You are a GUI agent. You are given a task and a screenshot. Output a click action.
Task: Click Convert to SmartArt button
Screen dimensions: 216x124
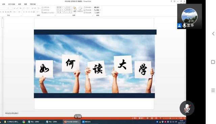(x=48, y=13)
